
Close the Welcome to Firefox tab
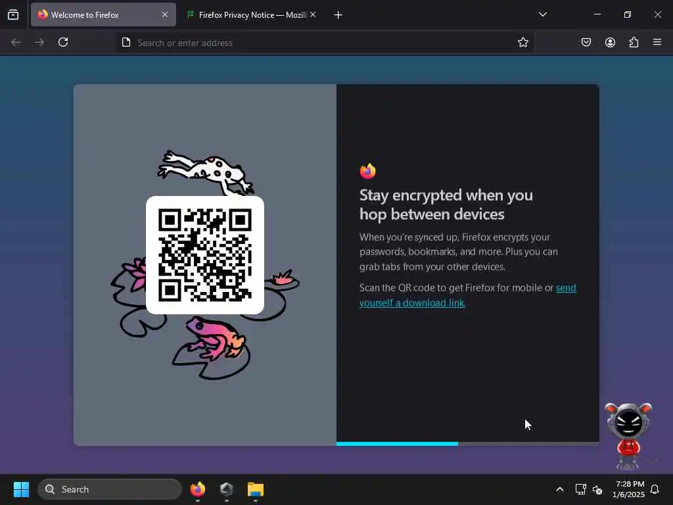[165, 15]
